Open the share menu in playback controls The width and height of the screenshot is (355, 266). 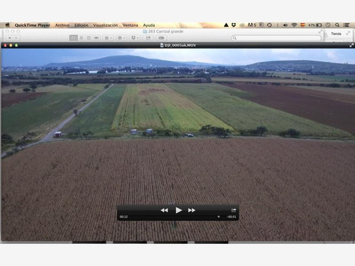pos(234,210)
